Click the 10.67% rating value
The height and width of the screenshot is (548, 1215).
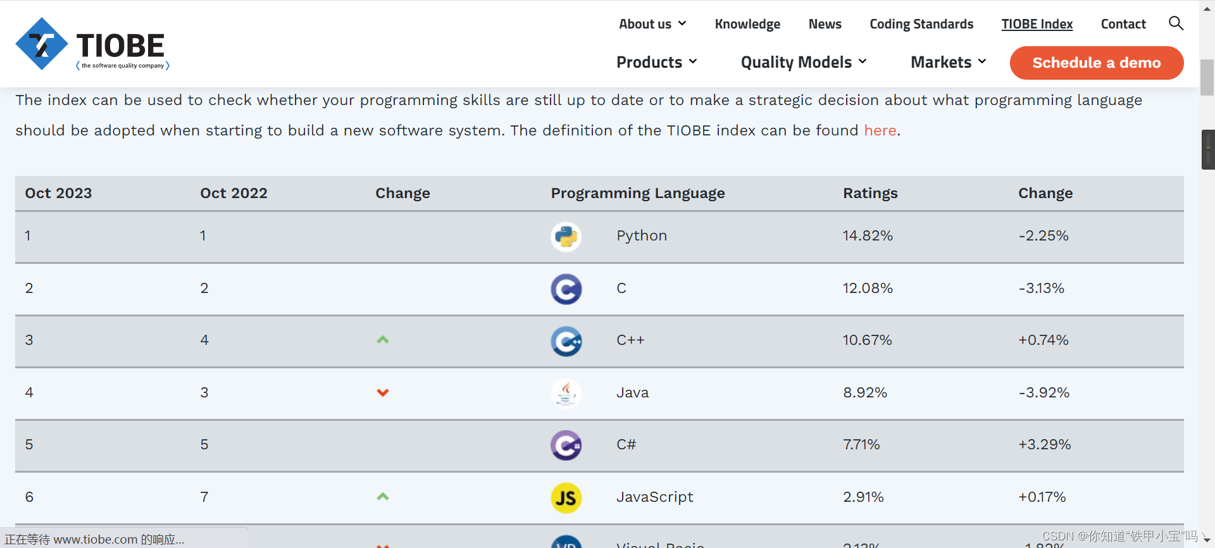tap(867, 340)
